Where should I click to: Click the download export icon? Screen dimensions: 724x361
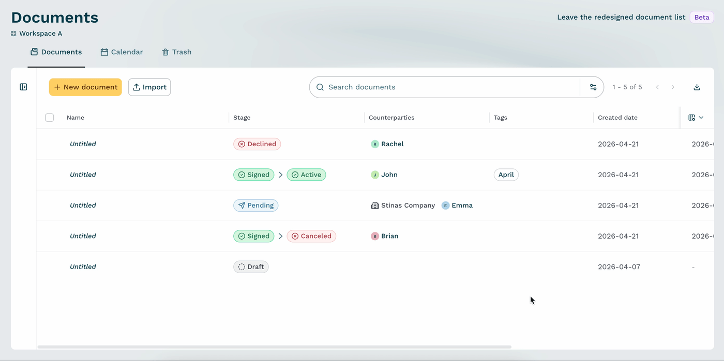coord(697,87)
